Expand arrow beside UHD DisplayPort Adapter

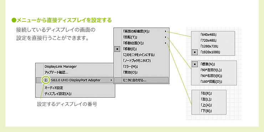[x=111, y=80]
